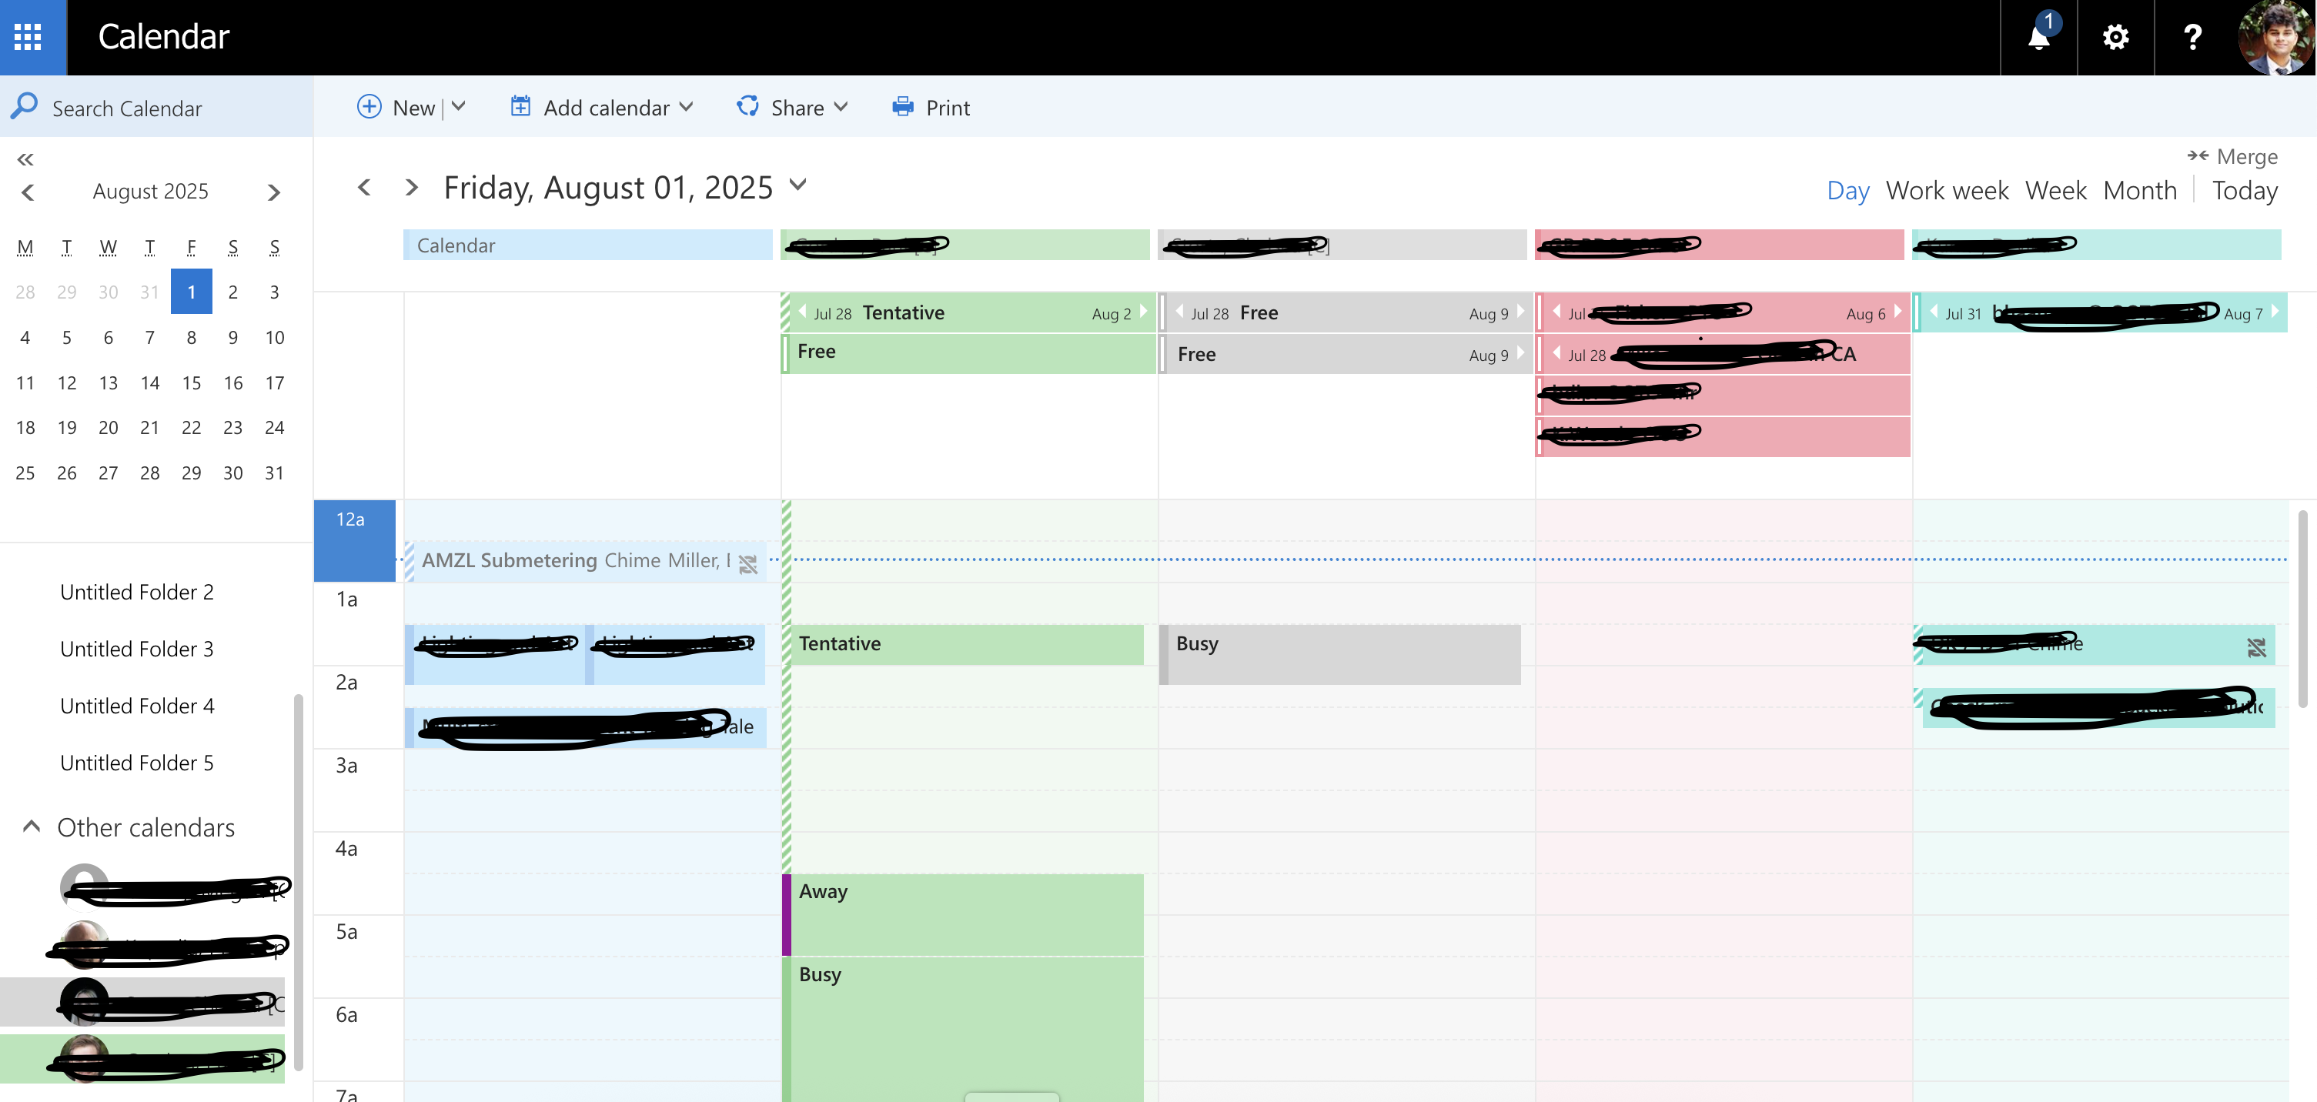This screenshot has height=1102, width=2317.
Task: Select the gray highlighted shared calendar in sidebar
Action: (x=142, y=1001)
